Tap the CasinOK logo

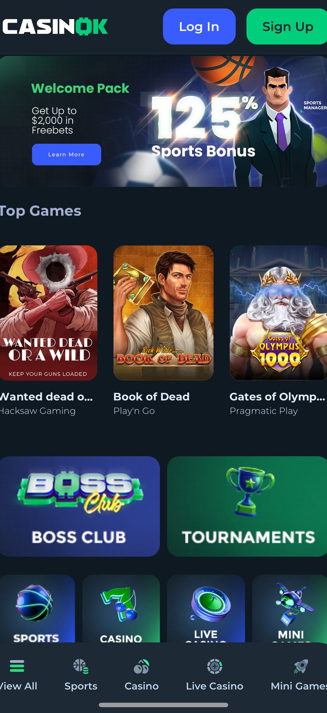pyautogui.click(x=55, y=27)
